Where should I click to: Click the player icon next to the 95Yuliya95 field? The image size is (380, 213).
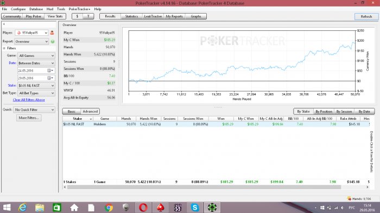52,33
